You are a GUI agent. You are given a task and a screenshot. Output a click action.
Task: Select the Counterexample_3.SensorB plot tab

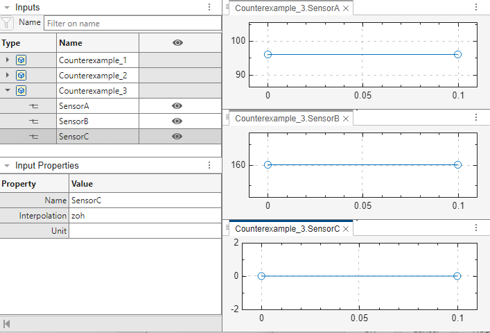(x=287, y=119)
